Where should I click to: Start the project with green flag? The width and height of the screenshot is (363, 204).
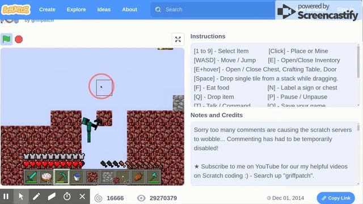click(6, 39)
